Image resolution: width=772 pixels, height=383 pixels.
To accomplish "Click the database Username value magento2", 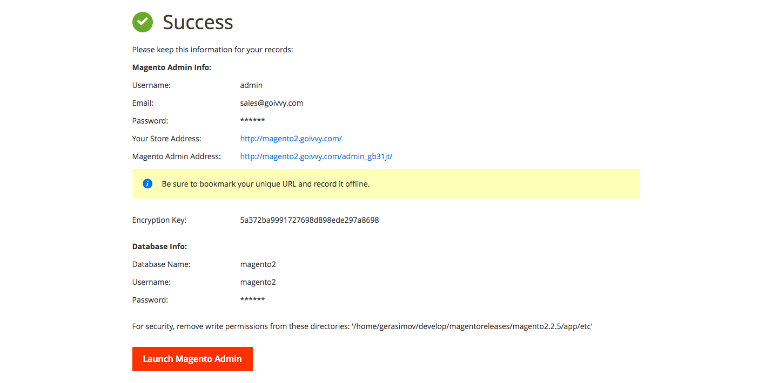I will click(x=258, y=282).
